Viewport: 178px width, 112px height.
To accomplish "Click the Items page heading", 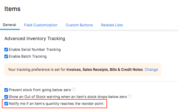I will (x=12, y=9).
